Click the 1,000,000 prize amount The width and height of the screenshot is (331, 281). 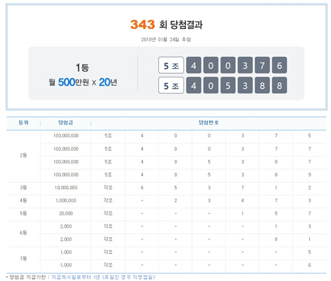[x=66, y=200]
